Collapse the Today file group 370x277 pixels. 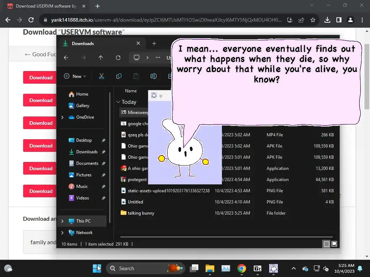tap(118, 102)
